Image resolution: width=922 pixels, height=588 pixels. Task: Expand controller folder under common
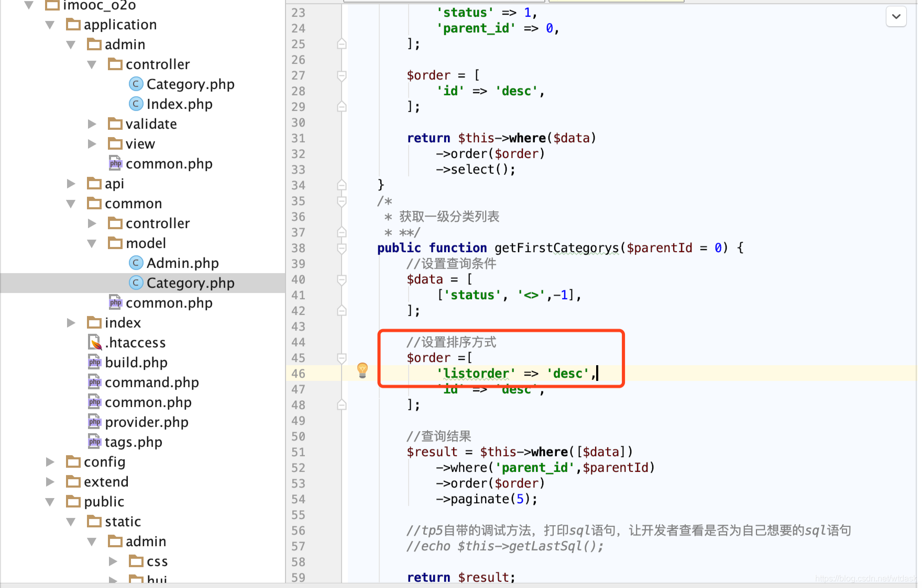pos(92,223)
